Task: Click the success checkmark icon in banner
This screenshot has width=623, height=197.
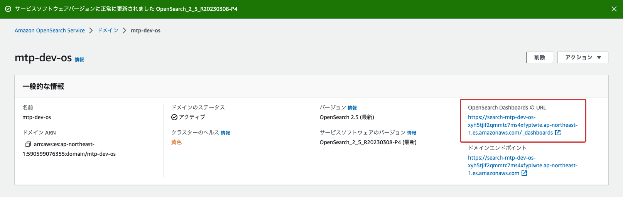Action: (x=8, y=9)
